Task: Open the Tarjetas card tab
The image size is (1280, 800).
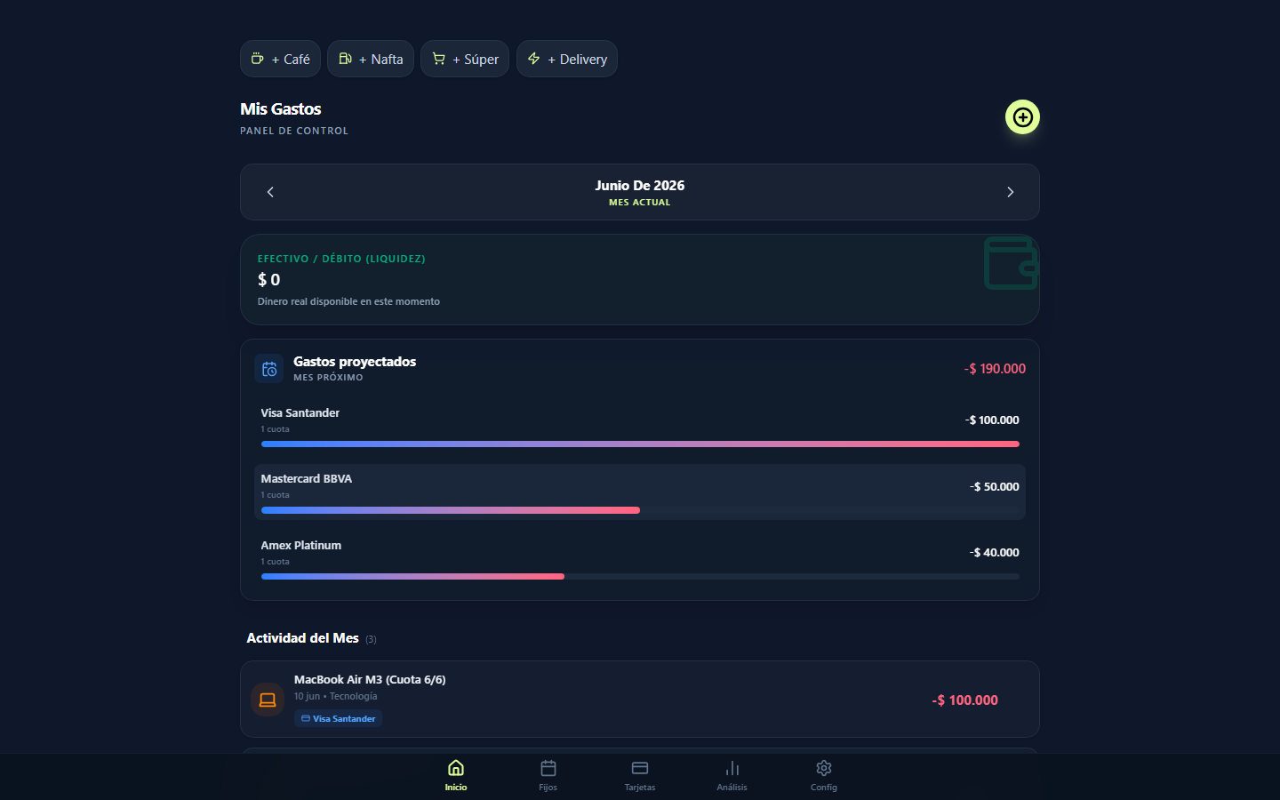Action: pyautogui.click(x=640, y=775)
